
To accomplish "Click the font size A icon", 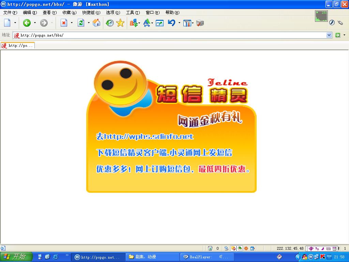I will [x=147, y=23].
